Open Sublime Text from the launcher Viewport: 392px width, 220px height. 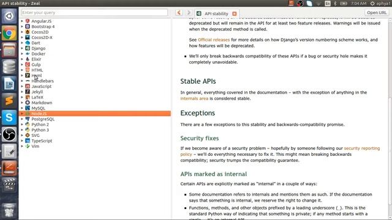click(x=9, y=100)
